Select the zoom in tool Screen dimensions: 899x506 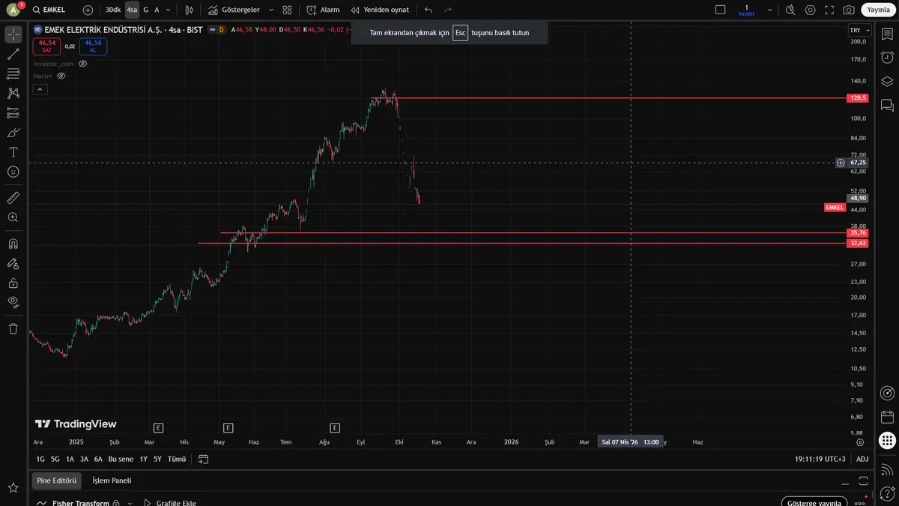(13, 217)
